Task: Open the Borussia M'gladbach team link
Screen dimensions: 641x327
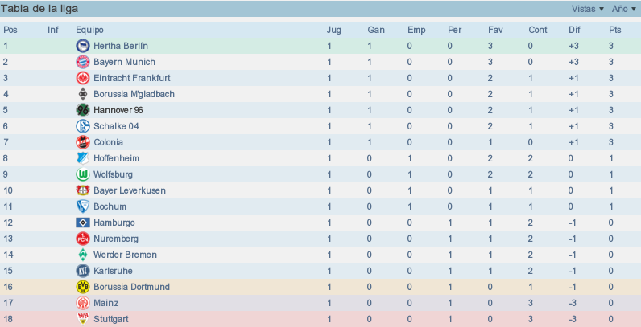Action: click(134, 94)
